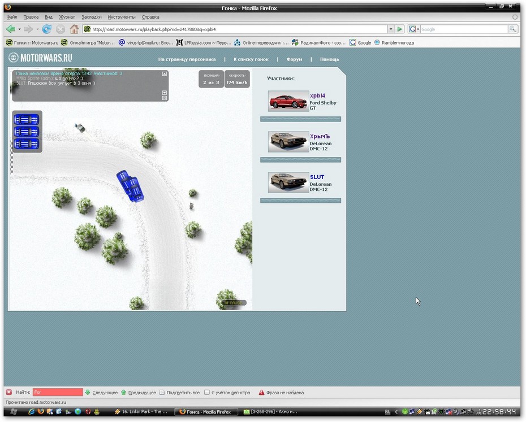Image resolution: width=526 pixels, height=422 pixels.
Task: Click SLUT's DeLorean DMC-12 thumbnail
Action: pos(288,182)
